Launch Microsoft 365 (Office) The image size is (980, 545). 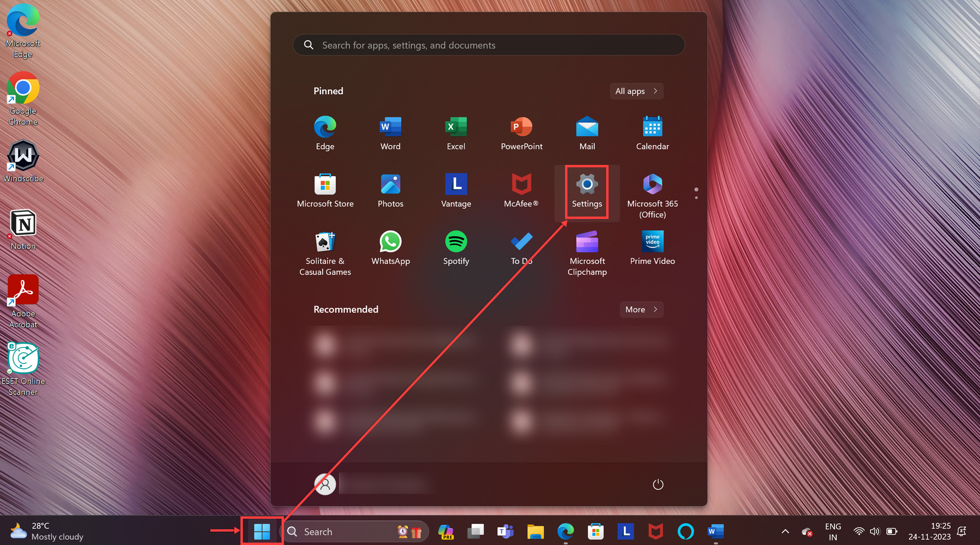653,195
